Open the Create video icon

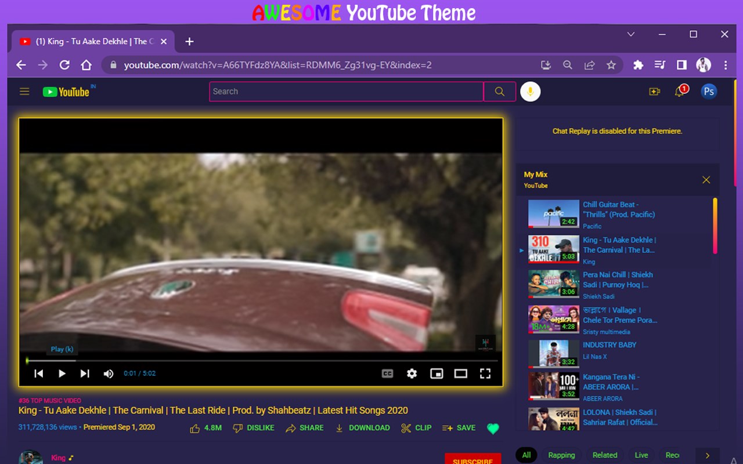[655, 92]
